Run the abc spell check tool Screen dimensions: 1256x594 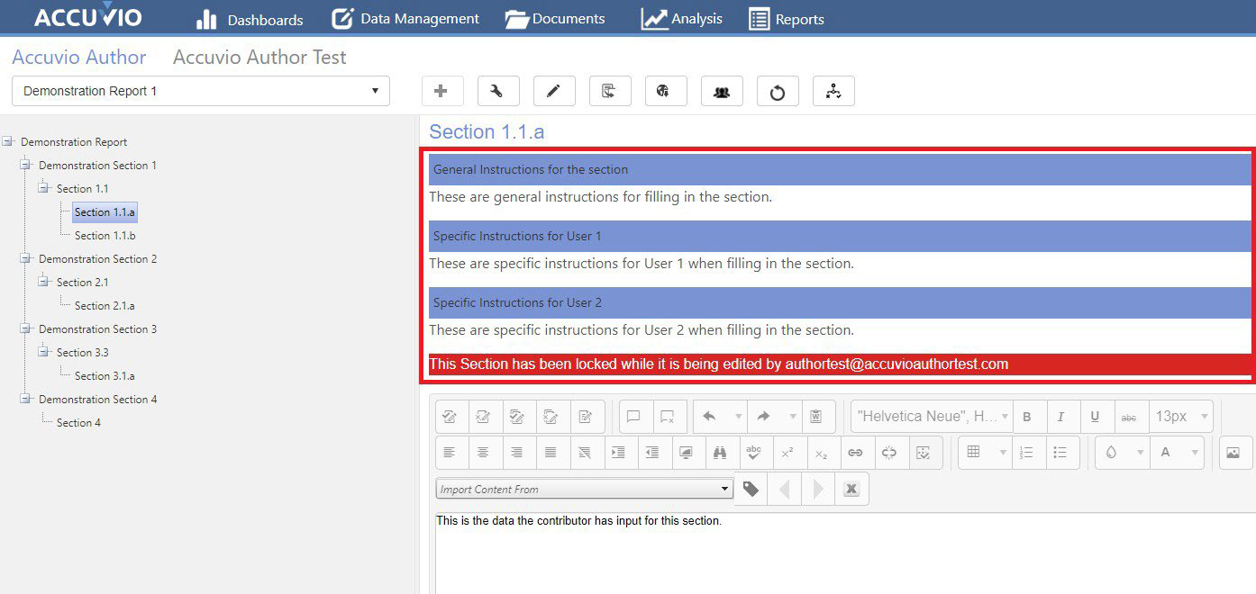[755, 453]
